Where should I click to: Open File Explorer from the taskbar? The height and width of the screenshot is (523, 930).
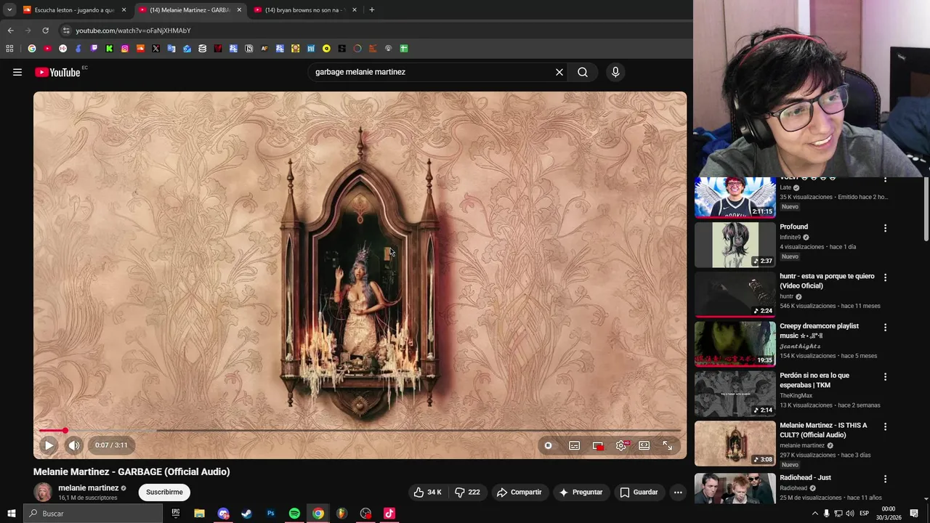click(x=199, y=514)
